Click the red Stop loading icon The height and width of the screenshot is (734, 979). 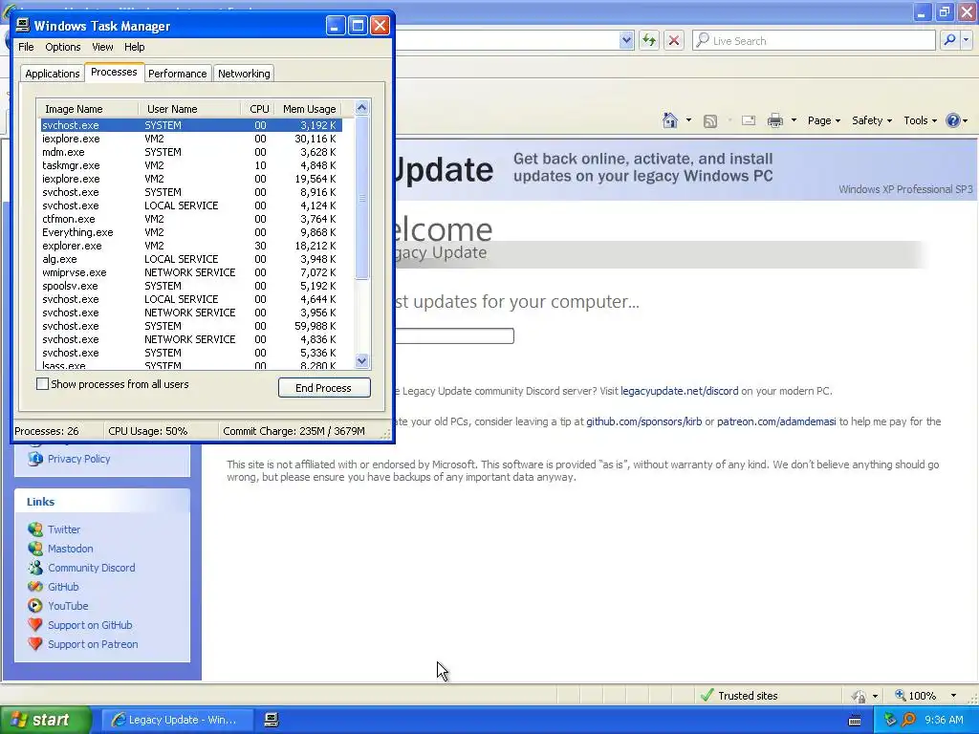(674, 40)
